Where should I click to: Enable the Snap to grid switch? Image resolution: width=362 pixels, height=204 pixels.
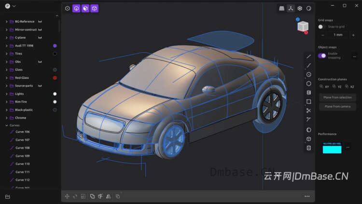pos(321,27)
